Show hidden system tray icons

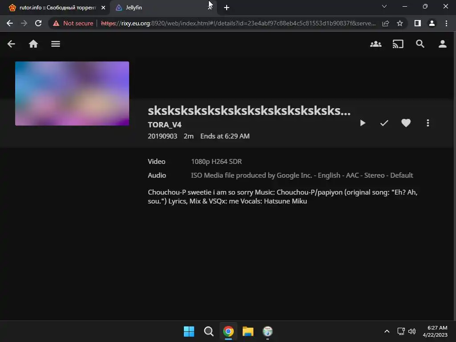point(387,331)
